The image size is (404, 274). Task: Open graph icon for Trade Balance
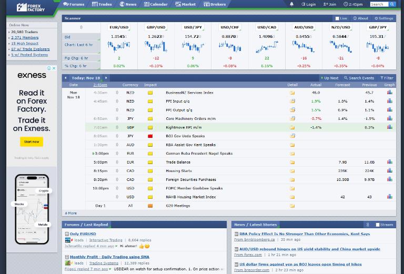tap(389, 162)
